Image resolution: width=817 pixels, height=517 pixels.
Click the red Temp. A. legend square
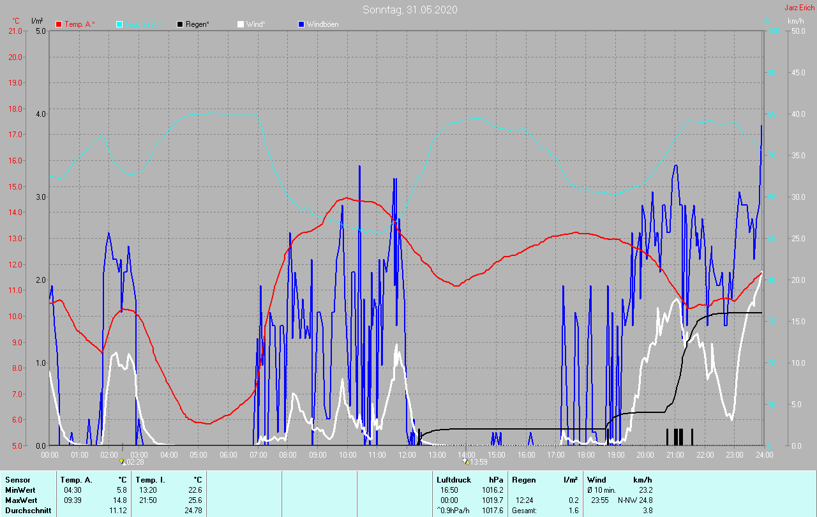click(x=59, y=24)
